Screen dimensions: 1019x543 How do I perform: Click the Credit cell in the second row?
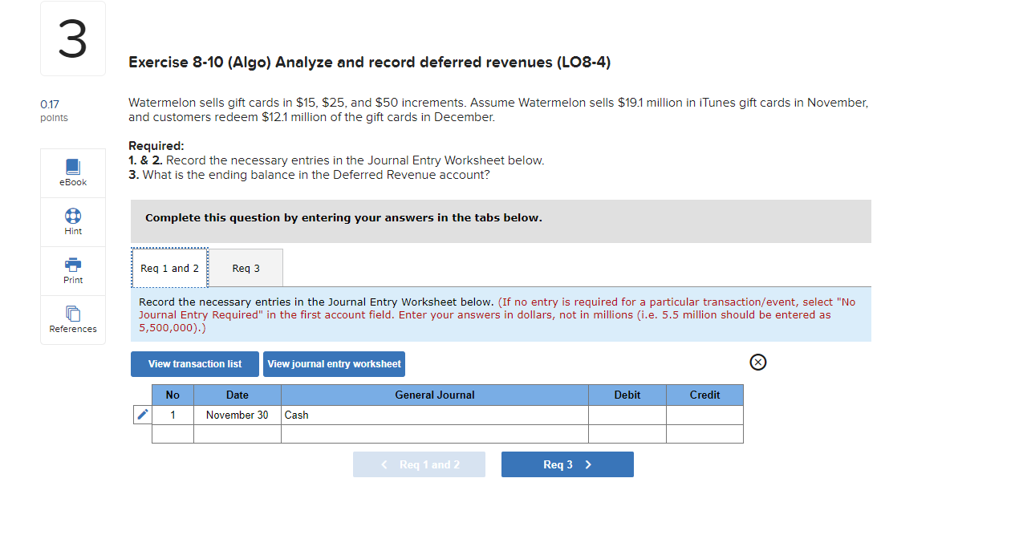click(x=704, y=433)
